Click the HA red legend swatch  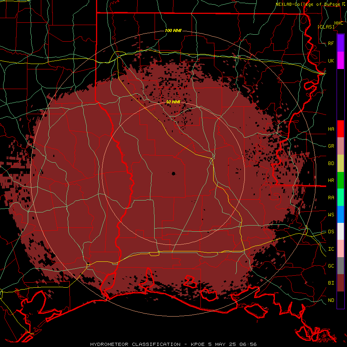click(x=340, y=129)
